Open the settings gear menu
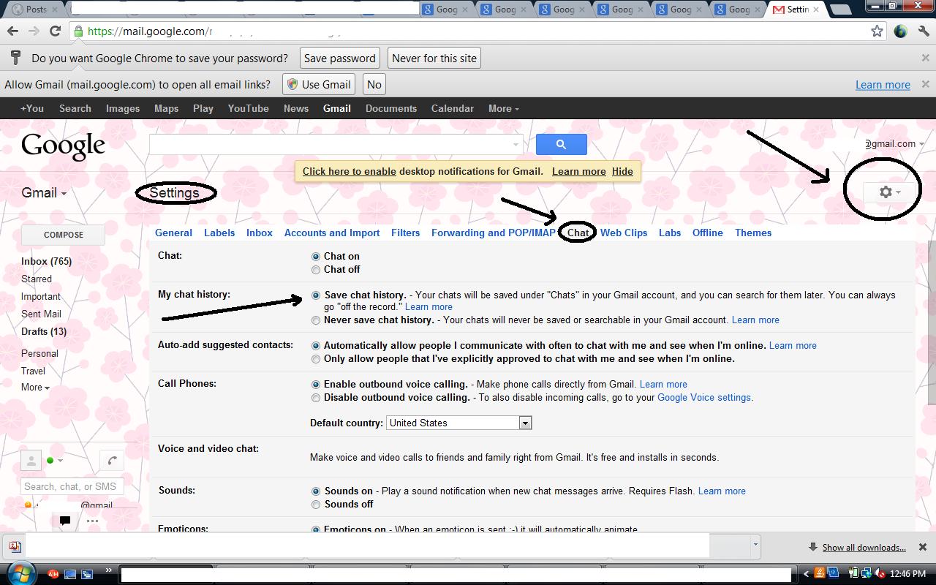The height and width of the screenshot is (585, 936). click(888, 192)
